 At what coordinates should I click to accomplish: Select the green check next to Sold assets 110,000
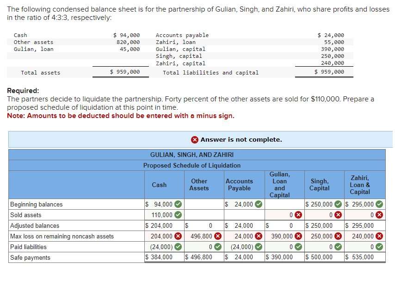(178, 214)
